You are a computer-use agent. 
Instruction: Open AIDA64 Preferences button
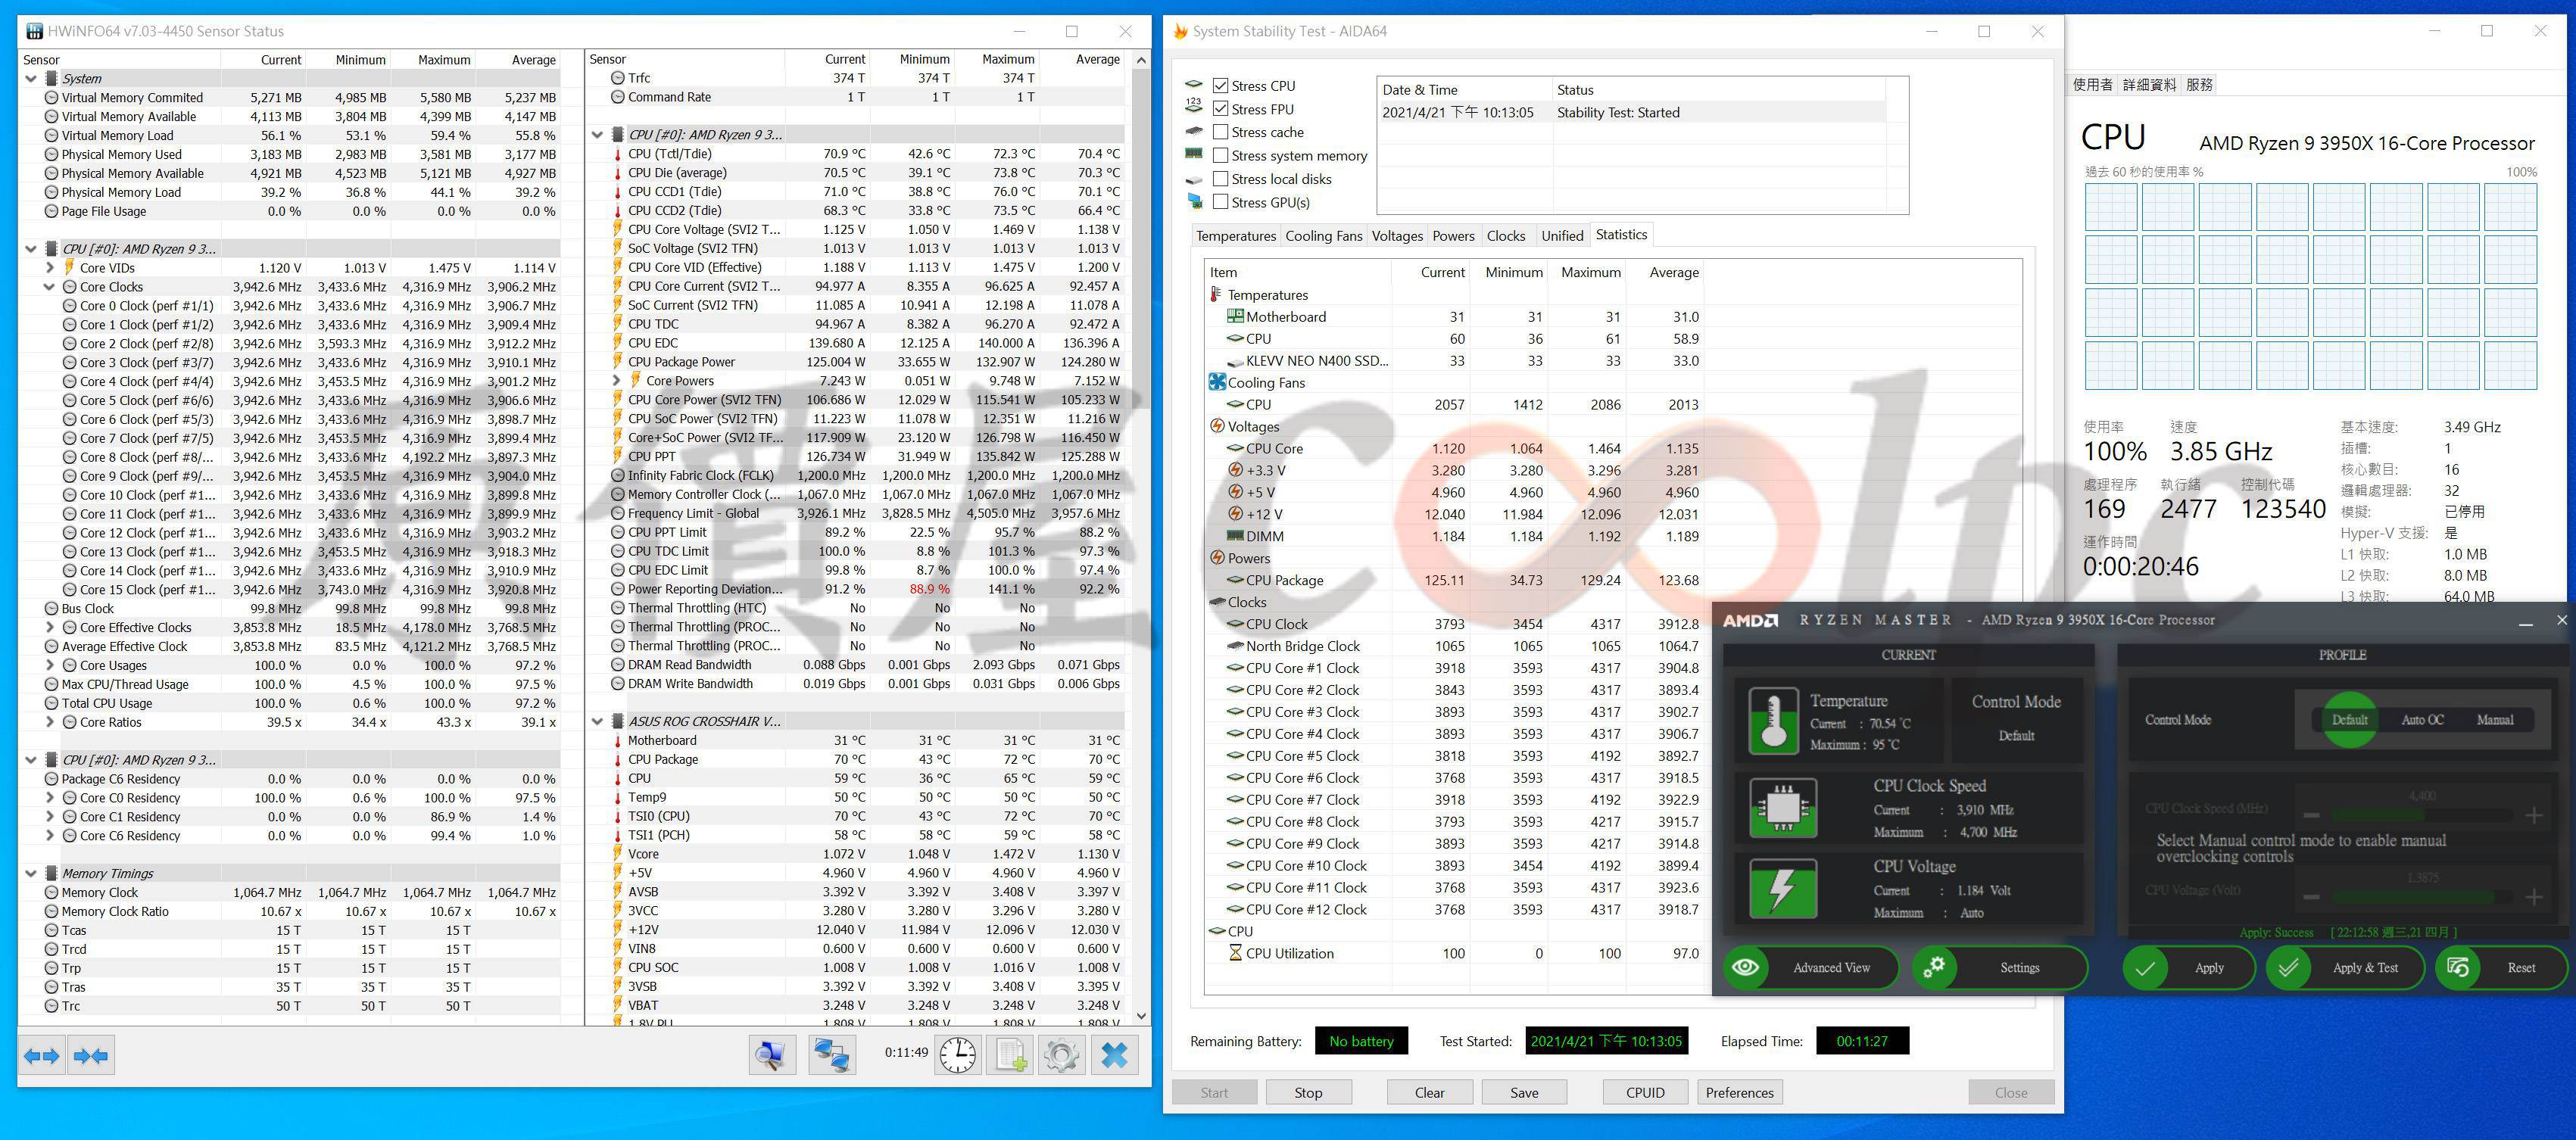(x=1739, y=1092)
